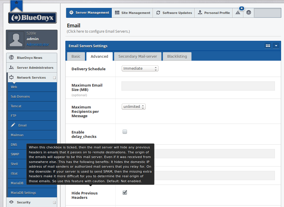Open the FTP settings page
This screenshot has height=207, width=284.
[32, 116]
